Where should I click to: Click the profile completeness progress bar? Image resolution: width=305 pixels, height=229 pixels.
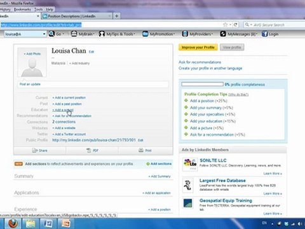(x=202, y=84)
